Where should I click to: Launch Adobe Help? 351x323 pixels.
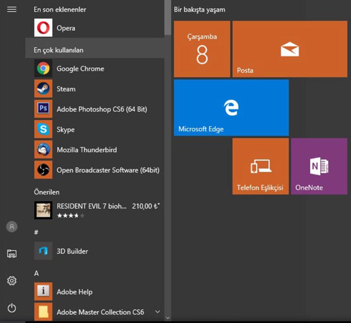tap(74, 292)
